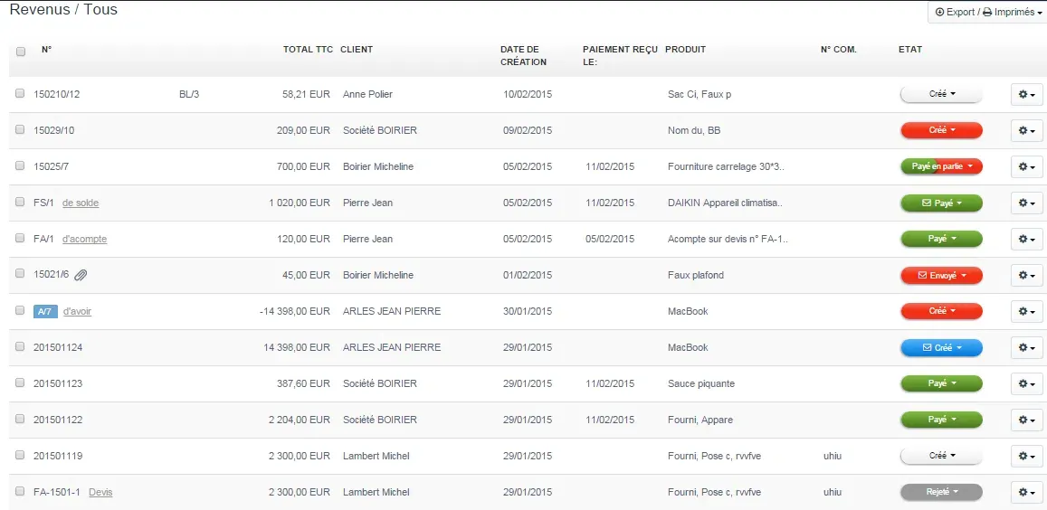Open grey Rejeté status dropdown
1047x510 pixels.
(x=941, y=492)
